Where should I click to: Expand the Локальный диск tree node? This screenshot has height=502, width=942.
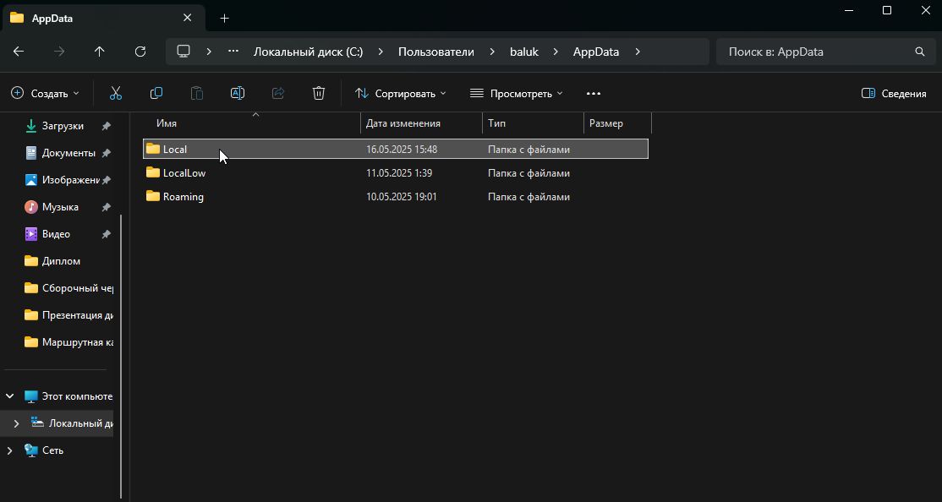[16, 423]
